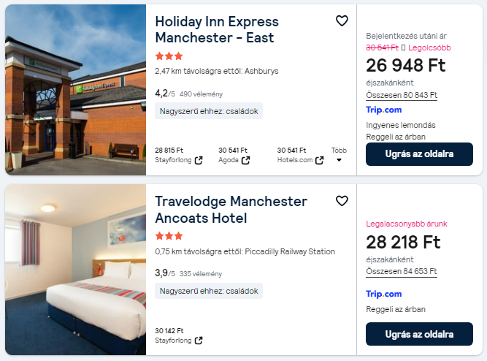View Összesen 84 653 Ft total breakdown
The width and height of the screenshot is (487, 361).
[x=401, y=272]
